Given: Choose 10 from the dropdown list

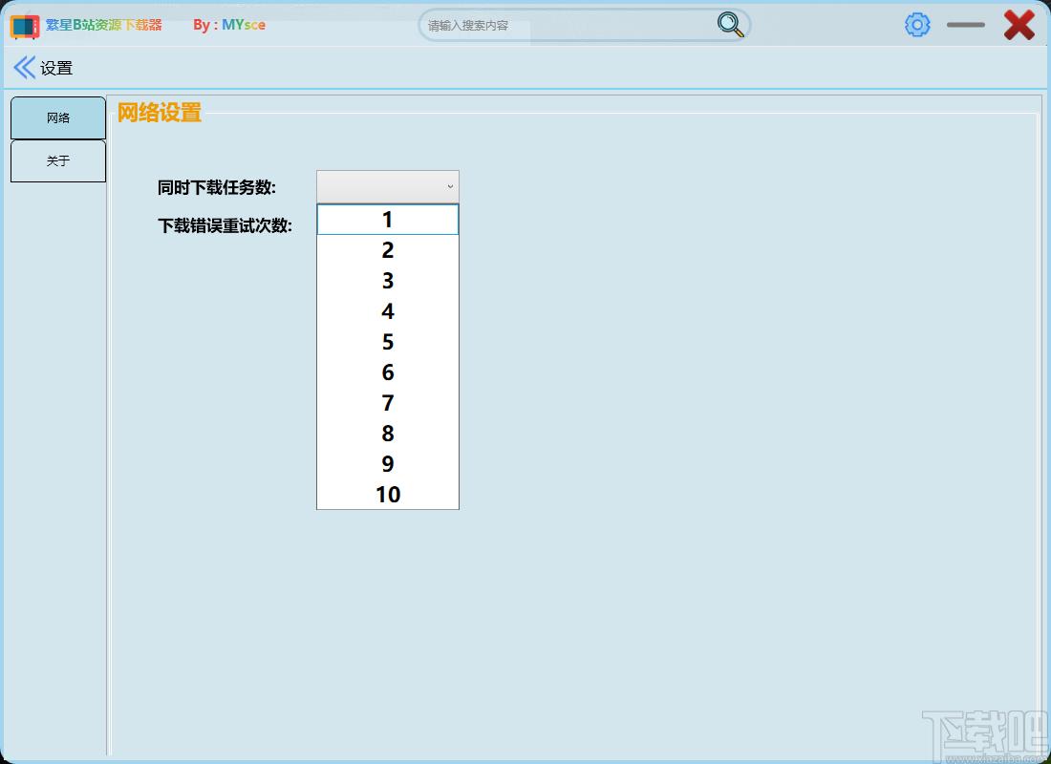Looking at the screenshot, I should point(387,494).
